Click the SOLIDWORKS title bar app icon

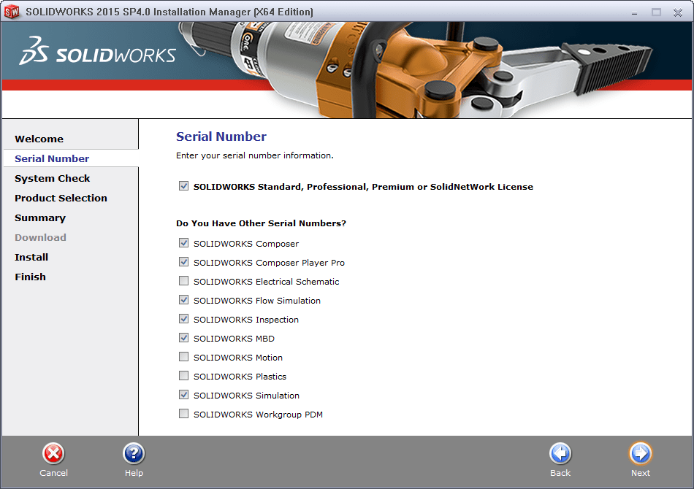12,12
